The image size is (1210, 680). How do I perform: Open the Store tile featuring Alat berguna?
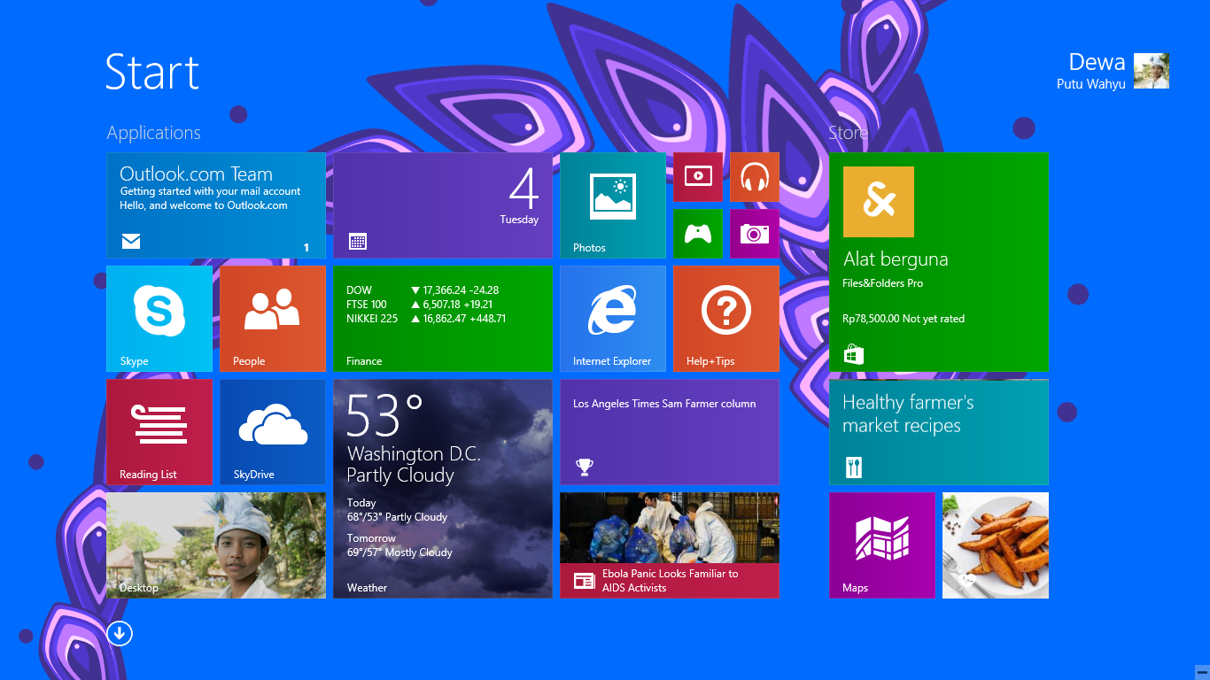[x=939, y=262]
